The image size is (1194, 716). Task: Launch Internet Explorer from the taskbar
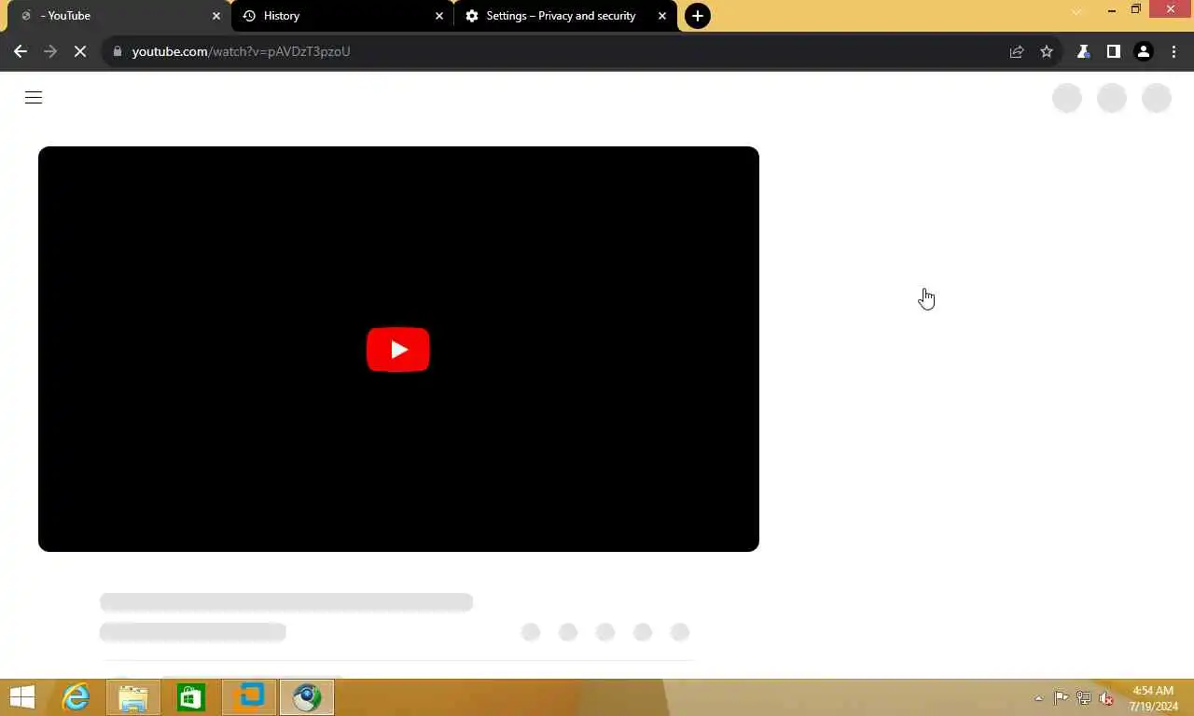pyautogui.click(x=76, y=697)
